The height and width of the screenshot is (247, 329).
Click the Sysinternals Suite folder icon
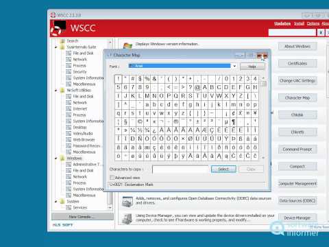pos(62,47)
